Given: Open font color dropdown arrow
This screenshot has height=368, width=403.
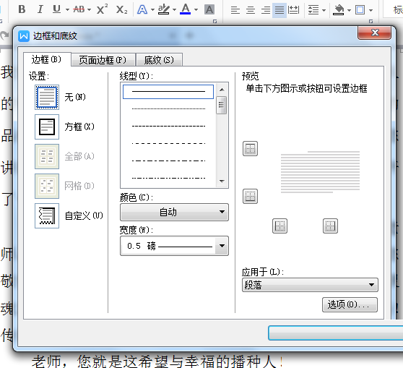Looking at the screenshot, I should (x=196, y=10).
